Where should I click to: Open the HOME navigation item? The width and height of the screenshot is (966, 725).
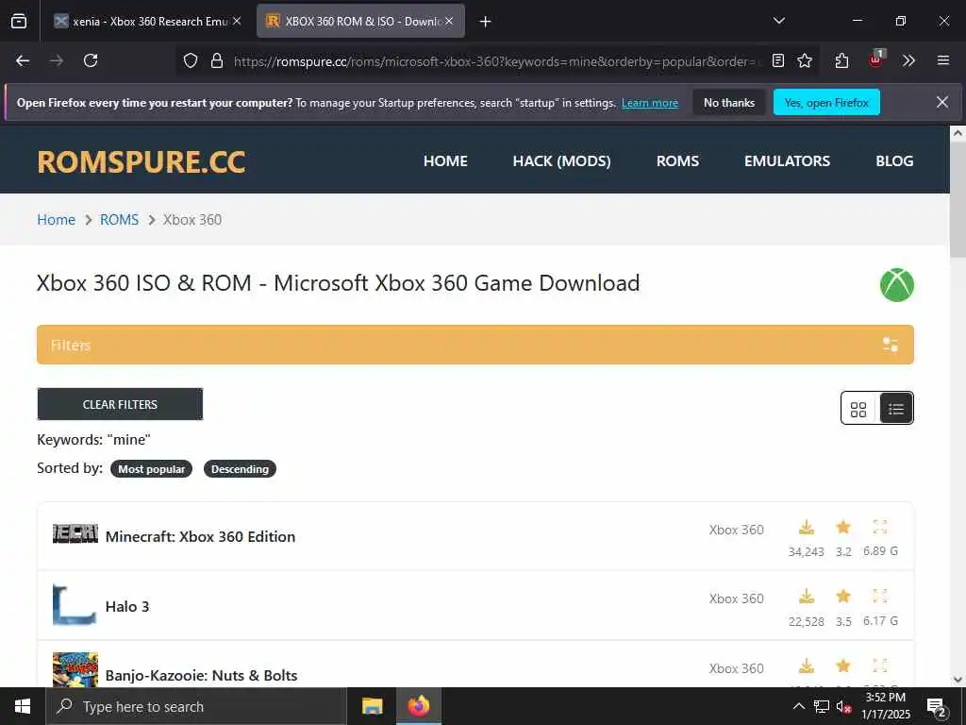[445, 160]
